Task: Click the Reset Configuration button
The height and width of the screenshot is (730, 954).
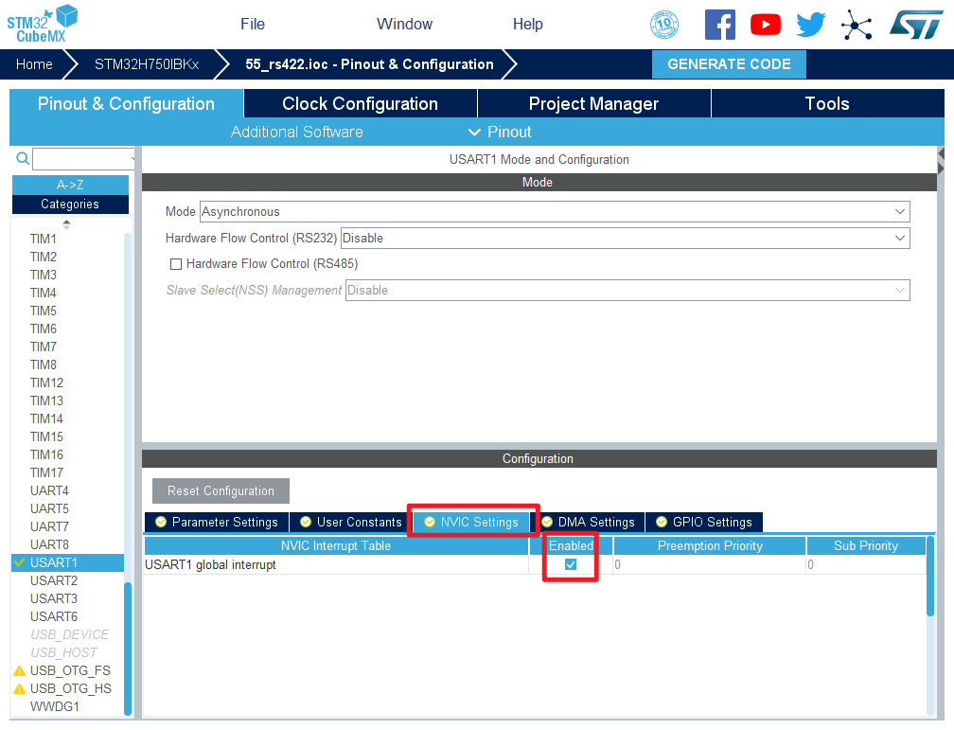Action: (221, 491)
